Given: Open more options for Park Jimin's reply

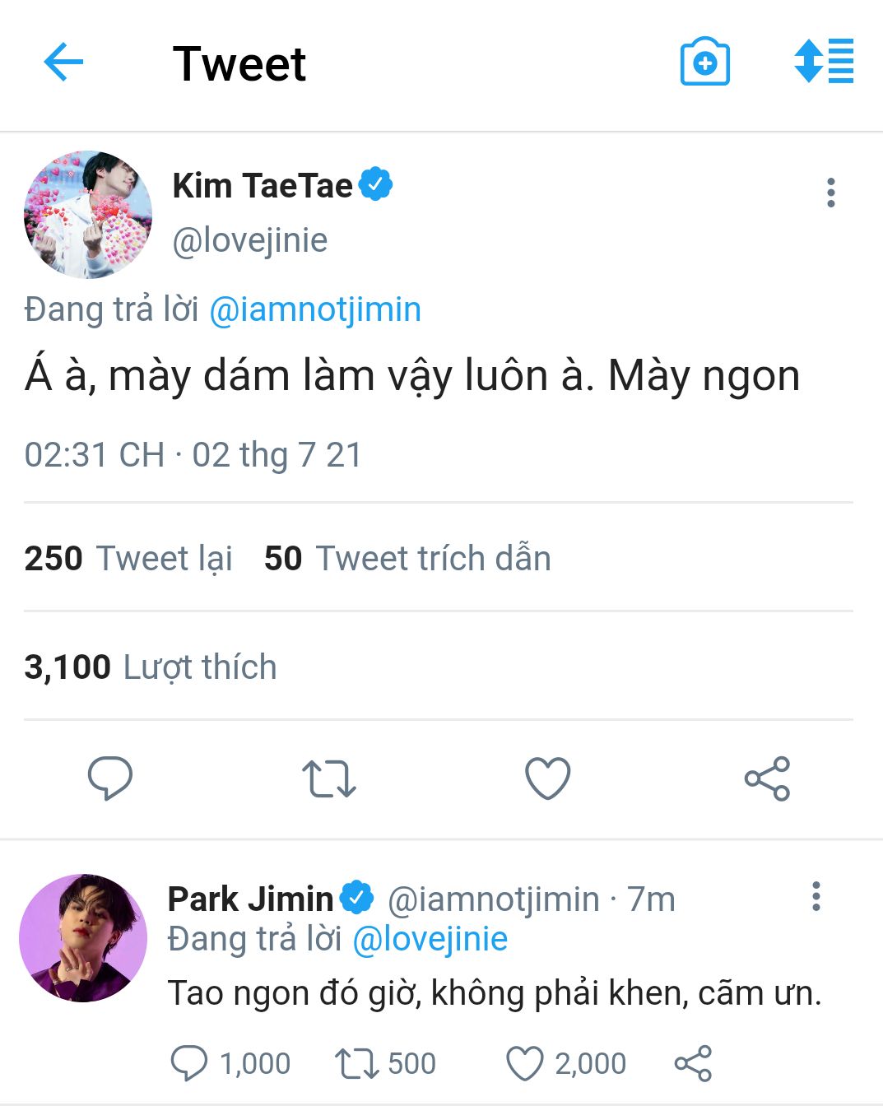Looking at the screenshot, I should (816, 896).
